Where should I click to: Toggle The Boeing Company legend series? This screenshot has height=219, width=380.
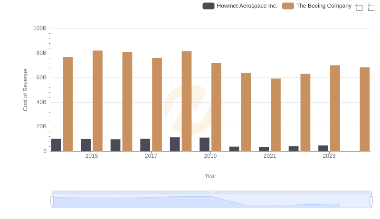[x=317, y=6]
